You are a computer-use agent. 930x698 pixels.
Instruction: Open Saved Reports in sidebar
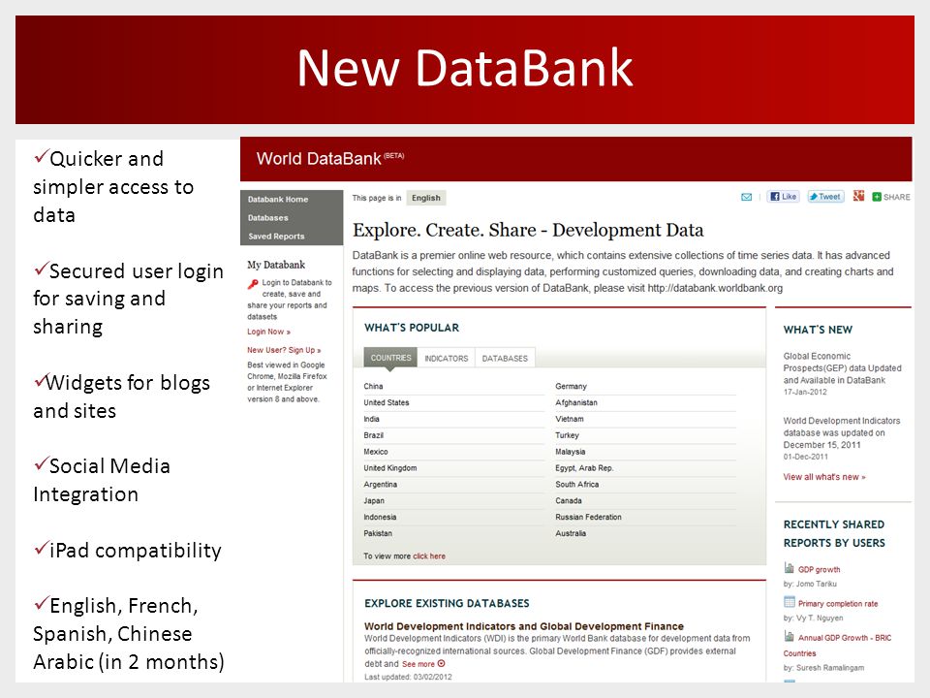point(276,237)
